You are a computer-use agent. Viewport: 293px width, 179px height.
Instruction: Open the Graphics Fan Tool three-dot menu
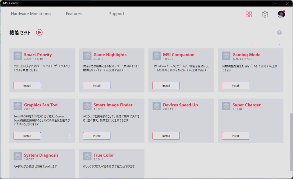[x=70, y=136]
